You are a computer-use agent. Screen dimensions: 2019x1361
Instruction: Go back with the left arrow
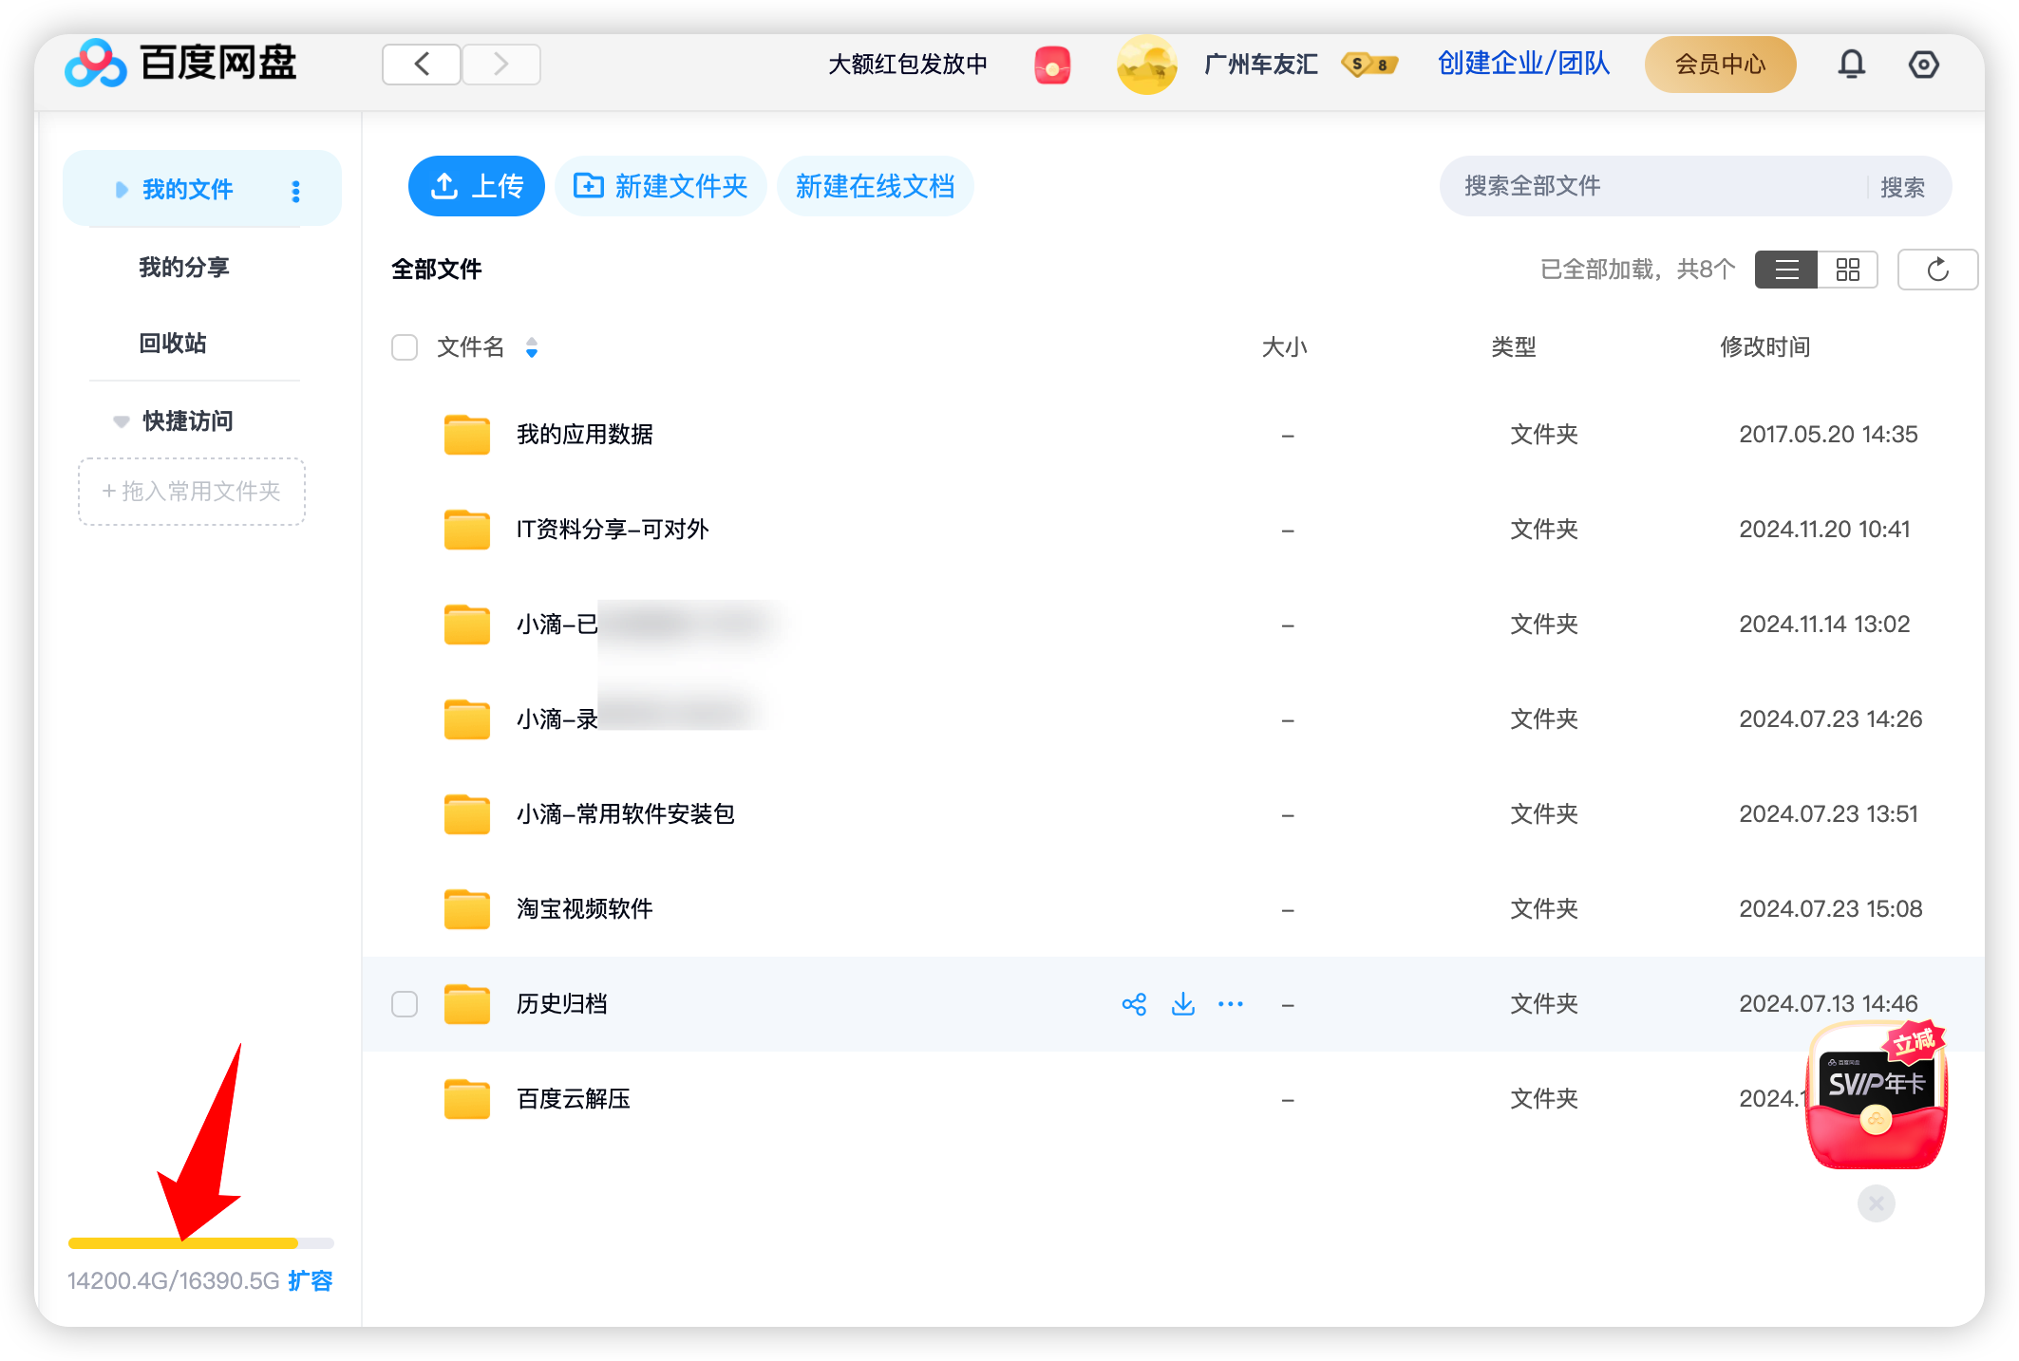click(422, 65)
